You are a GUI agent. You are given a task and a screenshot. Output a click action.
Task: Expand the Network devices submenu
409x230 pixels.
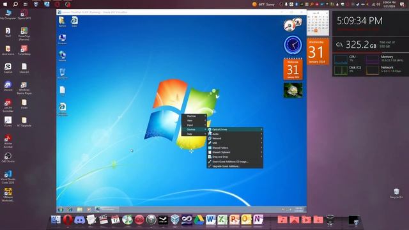235,139
